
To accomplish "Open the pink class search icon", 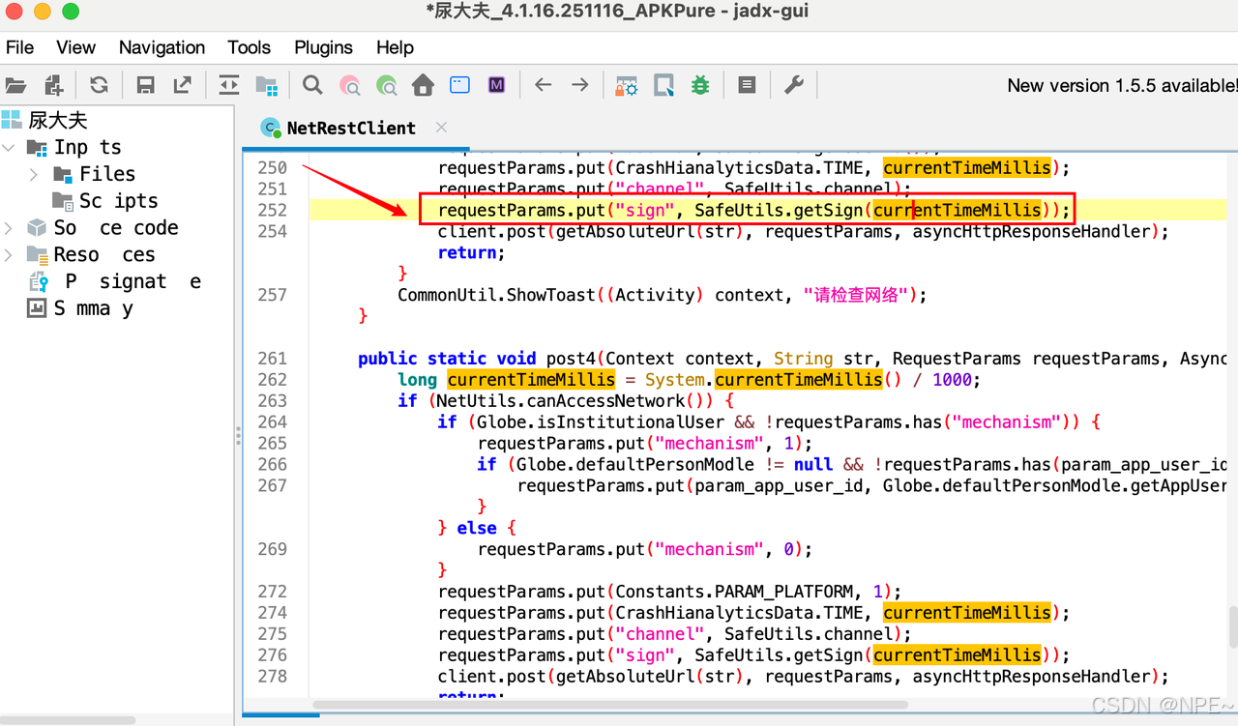I will pos(350,86).
